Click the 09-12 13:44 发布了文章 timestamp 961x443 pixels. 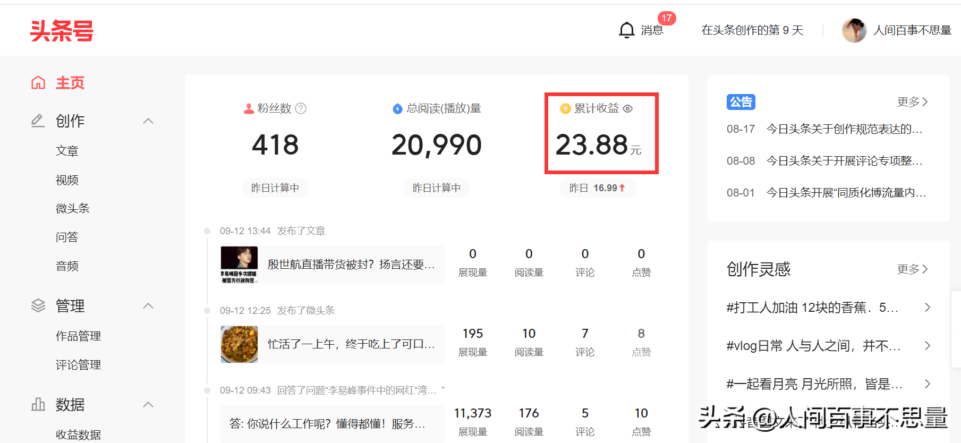(273, 231)
